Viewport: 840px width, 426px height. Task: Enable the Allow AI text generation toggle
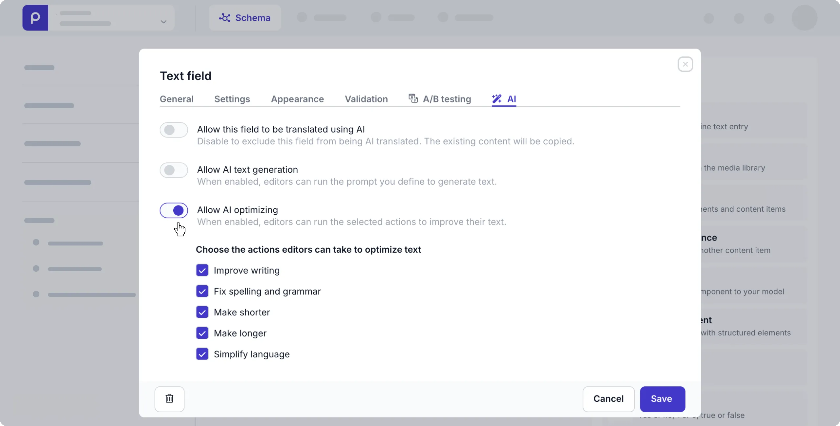[x=174, y=170]
